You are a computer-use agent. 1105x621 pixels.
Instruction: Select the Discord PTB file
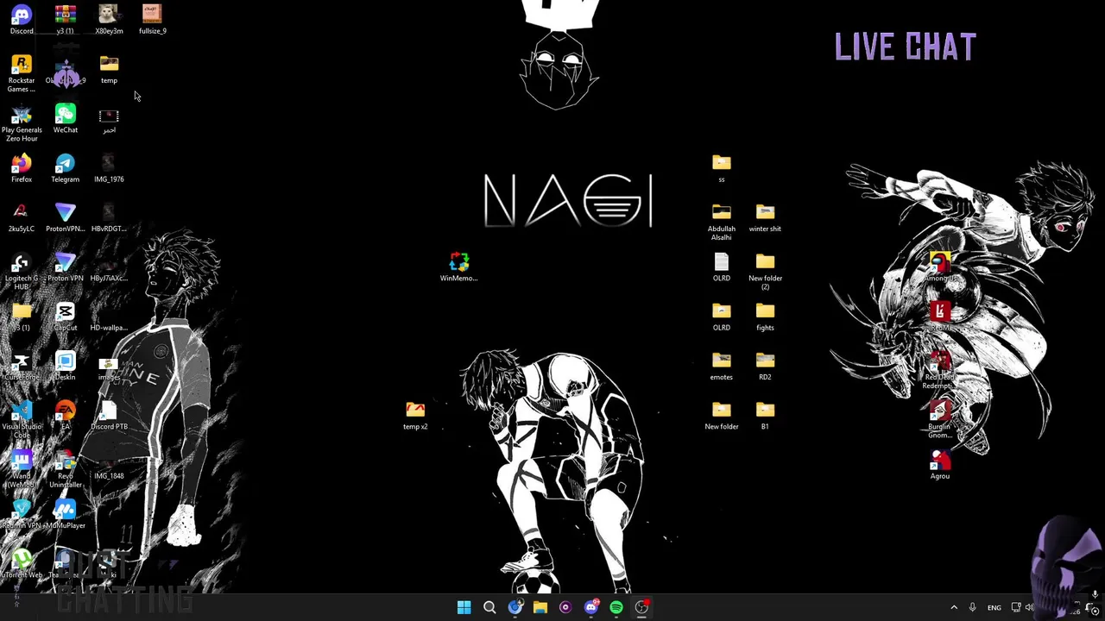[109, 415]
